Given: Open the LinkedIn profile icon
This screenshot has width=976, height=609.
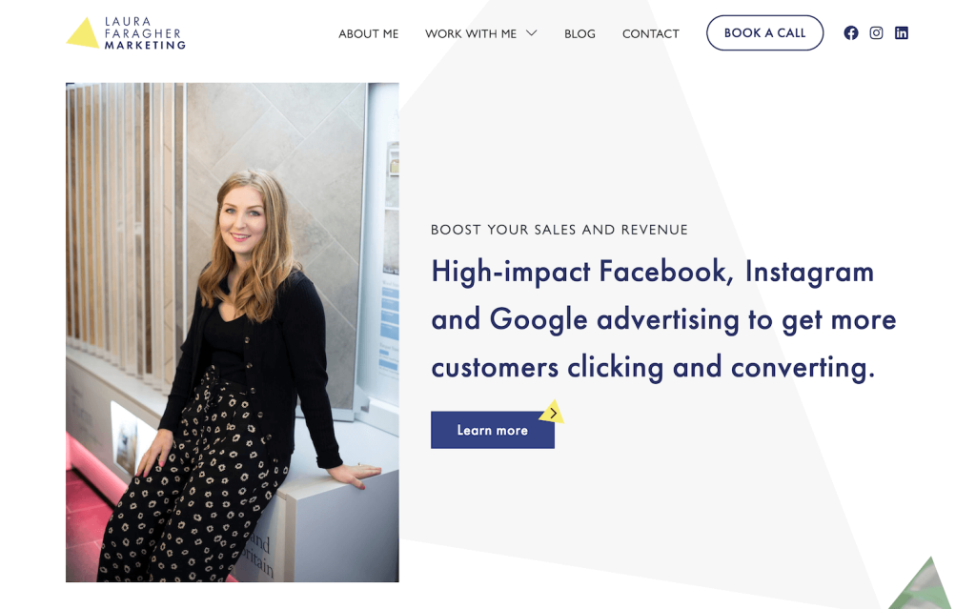Looking at the screenshot, I should pyautogui.click(x=902, y=33).
